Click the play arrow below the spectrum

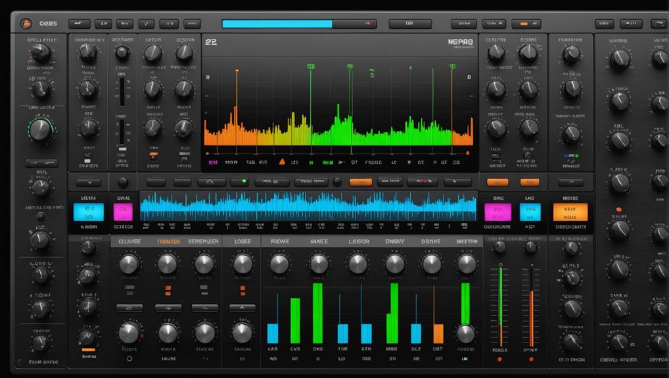[x=341, y=162]
